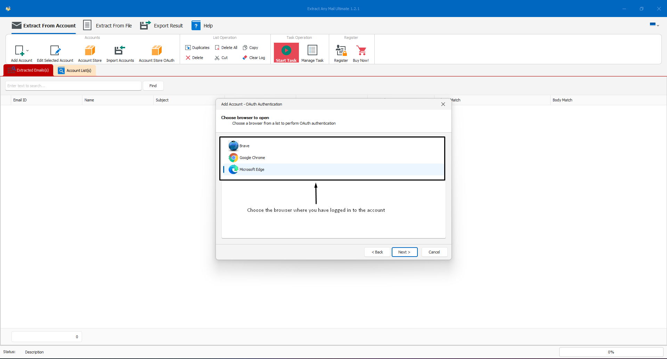Open the Account Store
This screenshot has height=359, width=667.
(x=90, y=51)
